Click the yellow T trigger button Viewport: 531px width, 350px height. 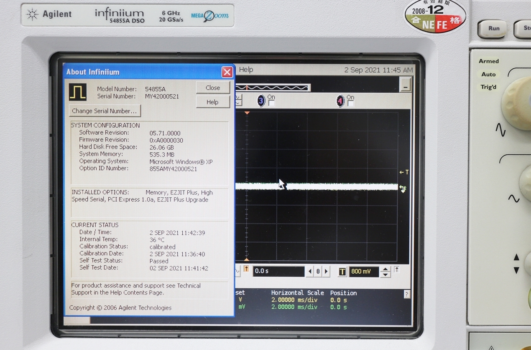coord(342,272)
